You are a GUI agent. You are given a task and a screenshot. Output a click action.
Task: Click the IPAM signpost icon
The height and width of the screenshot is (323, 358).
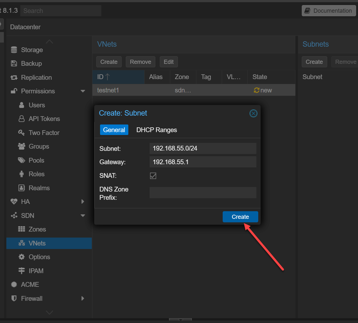point(22,271)
